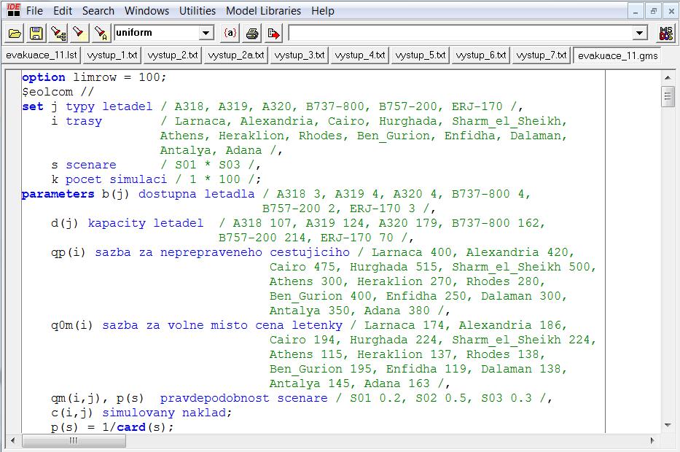Viewport: 680px width, 452px height.
Task: Open the Edit menu
Action: coord(63,11)
